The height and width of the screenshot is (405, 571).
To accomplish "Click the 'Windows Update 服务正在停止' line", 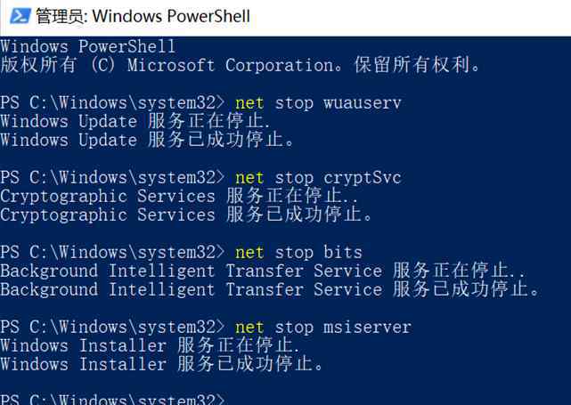I will [x=135, y=122].
